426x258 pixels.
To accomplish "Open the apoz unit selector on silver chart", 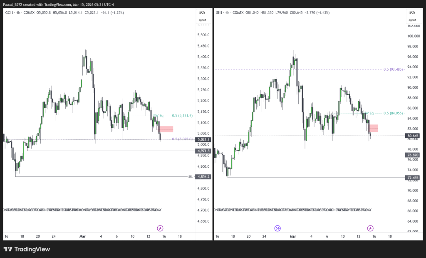I will coord(412,20).
